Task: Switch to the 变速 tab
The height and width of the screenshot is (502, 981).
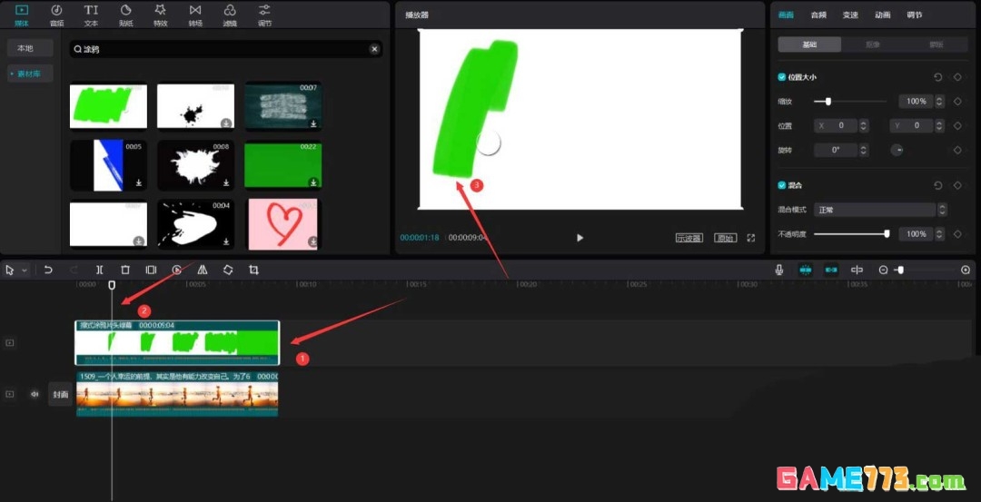Action: (x=850, y=15)
